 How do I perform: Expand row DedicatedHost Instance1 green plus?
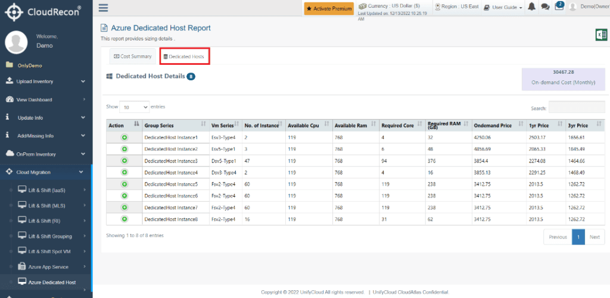pyautogui.click(x=125, y=137)
